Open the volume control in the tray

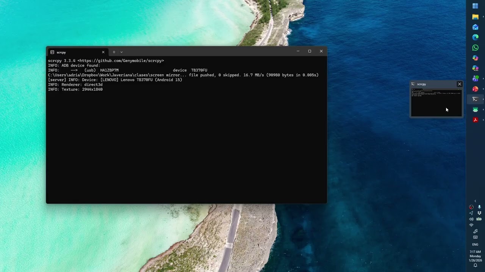coord(471,219)
